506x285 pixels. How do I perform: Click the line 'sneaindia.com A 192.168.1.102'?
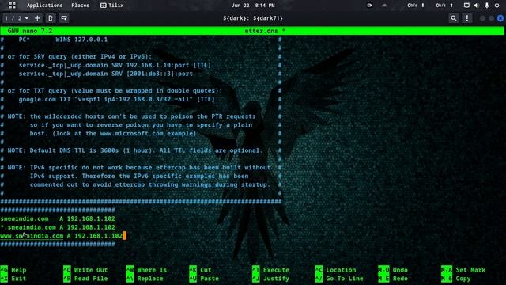(58, 218)
